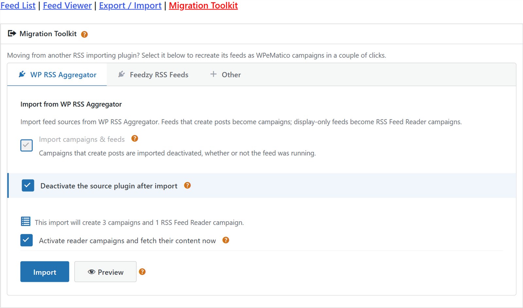The height and width of the screenshot is (308, 523).
Task: Uncheck Deactivate the source plugin after import
Action: (x=28, y=186)
